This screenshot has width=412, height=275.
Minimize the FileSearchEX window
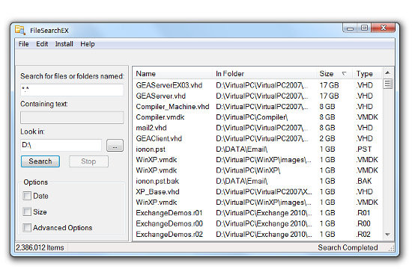tap(351, 28)
